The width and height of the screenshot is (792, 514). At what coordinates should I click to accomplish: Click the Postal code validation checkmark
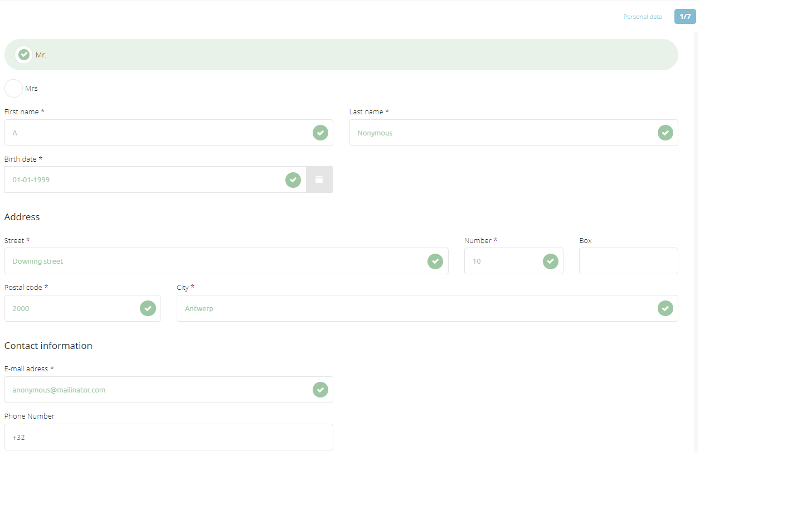tap(148, 308)
